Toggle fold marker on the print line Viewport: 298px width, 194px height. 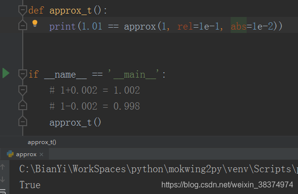23,25
